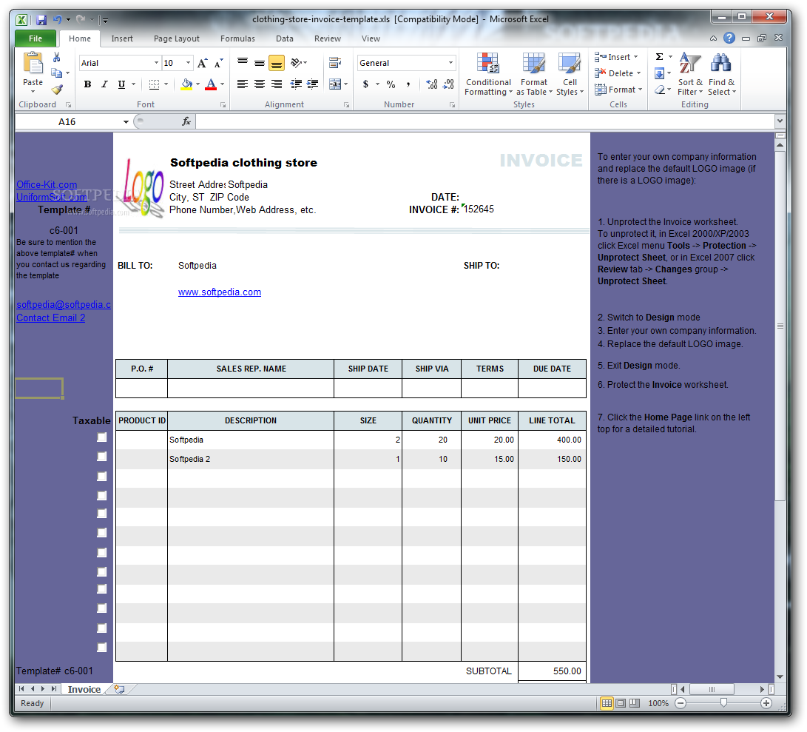Decrease indent of cell content

pyautogui.click(x=296, y=84)
